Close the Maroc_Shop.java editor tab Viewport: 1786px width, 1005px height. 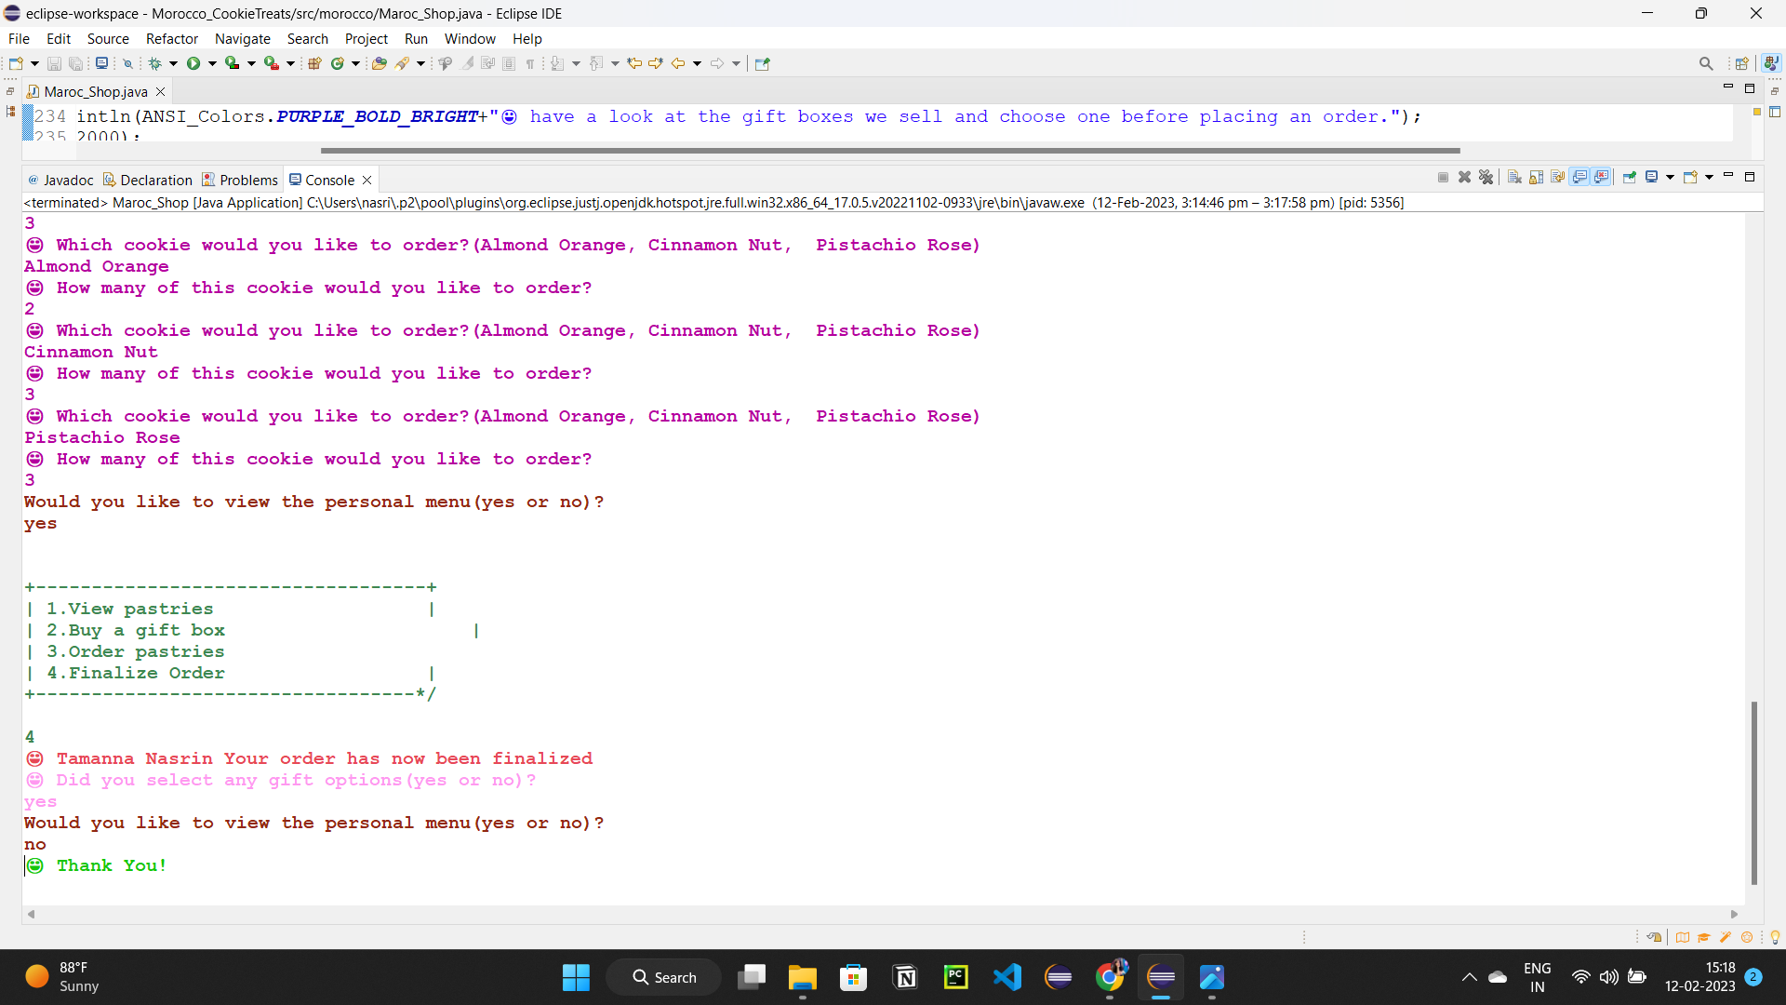pyautogui.click(x=161, y=91)
